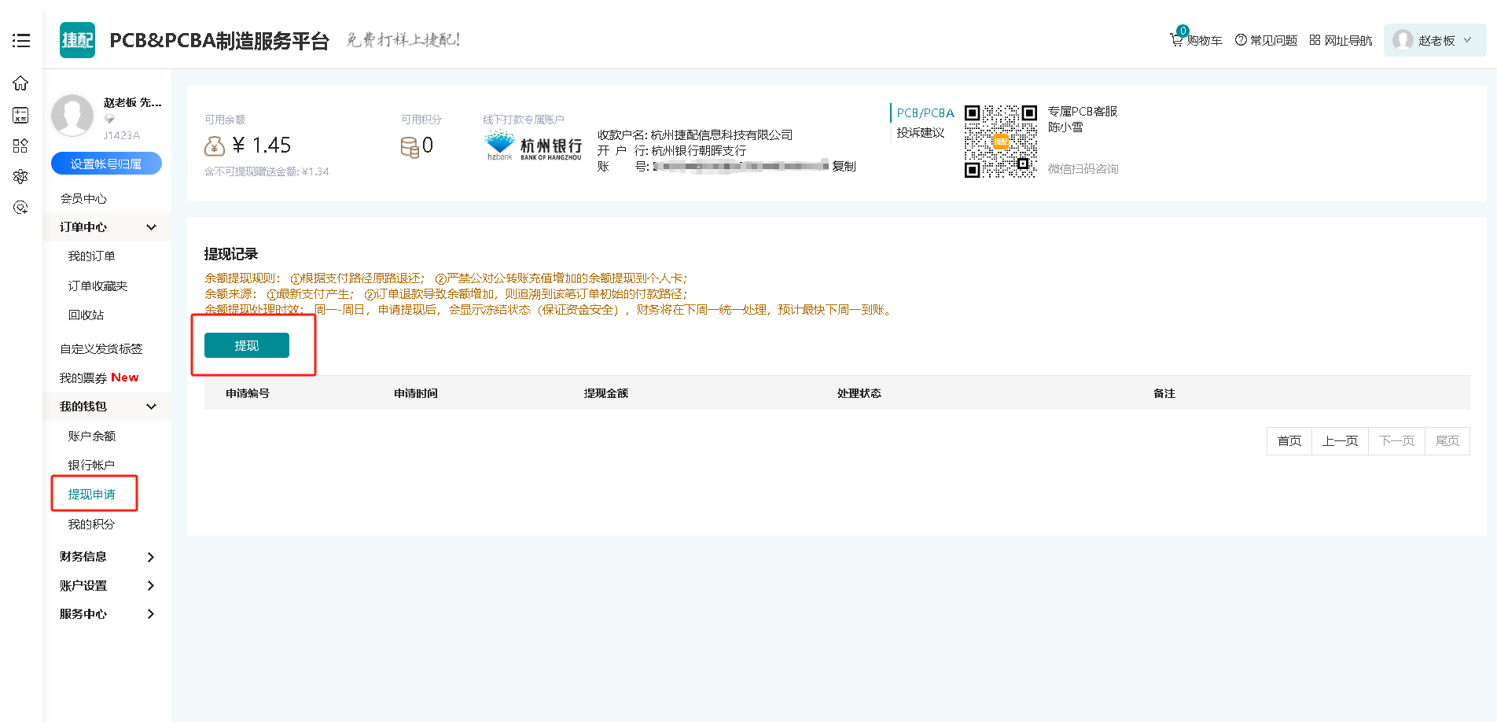Open the apps grid icon in left rail
The height and width of the screenshot is (722, 1497).
pyautogui.click(x=20, y=146)
